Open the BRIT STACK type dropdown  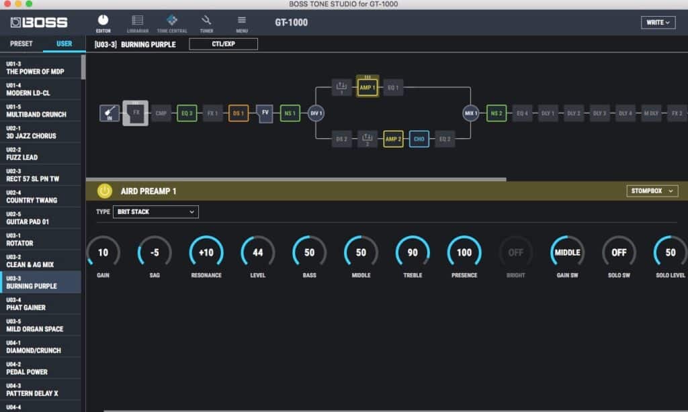point(156,211)
